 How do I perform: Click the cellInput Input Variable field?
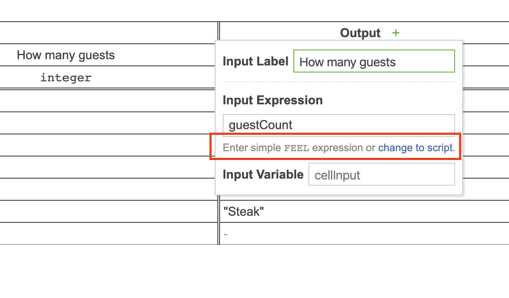coord(381,174)
